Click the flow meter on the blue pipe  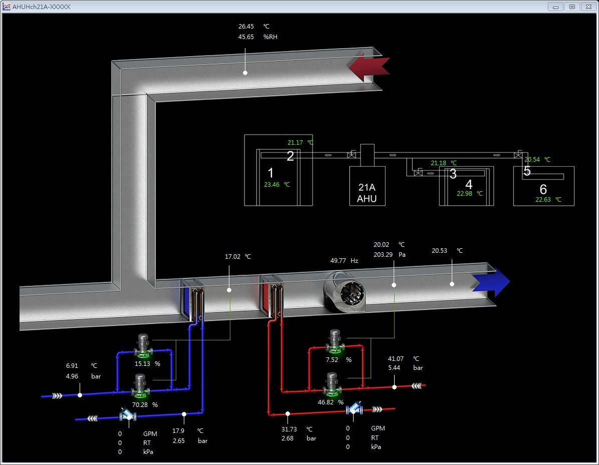[x=128, y=414]
